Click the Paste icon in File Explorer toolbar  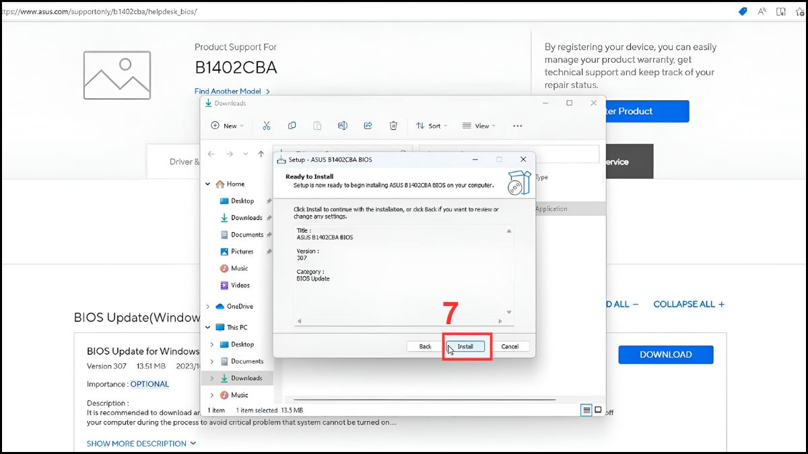pos(317,126)
